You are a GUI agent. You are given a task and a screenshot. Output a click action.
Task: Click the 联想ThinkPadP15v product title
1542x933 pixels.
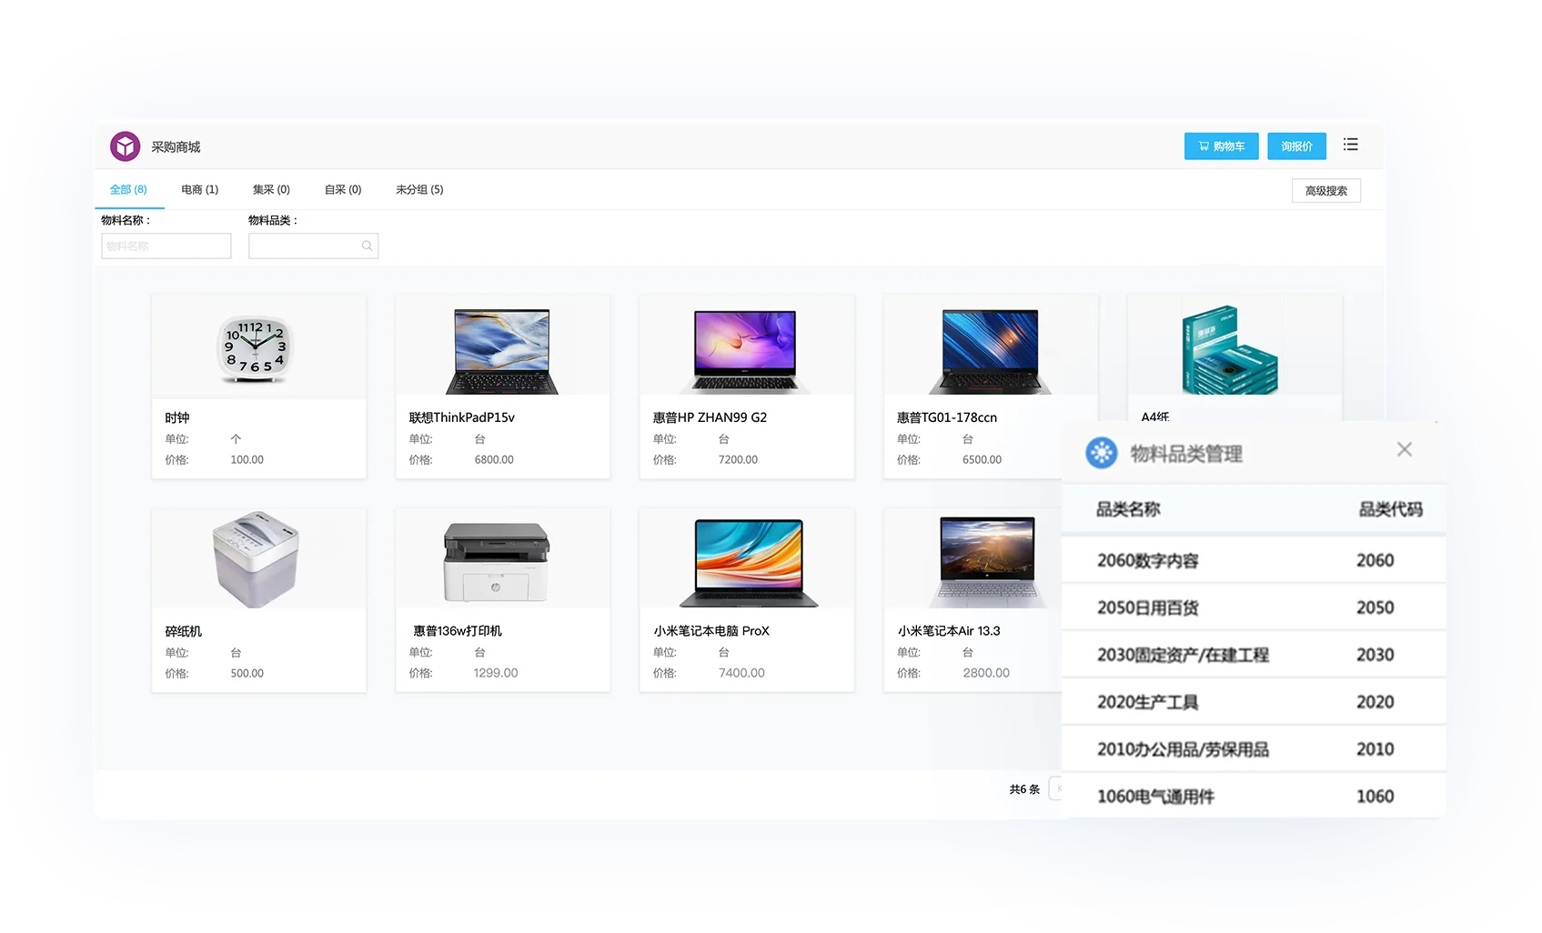[x=461, y=418]
